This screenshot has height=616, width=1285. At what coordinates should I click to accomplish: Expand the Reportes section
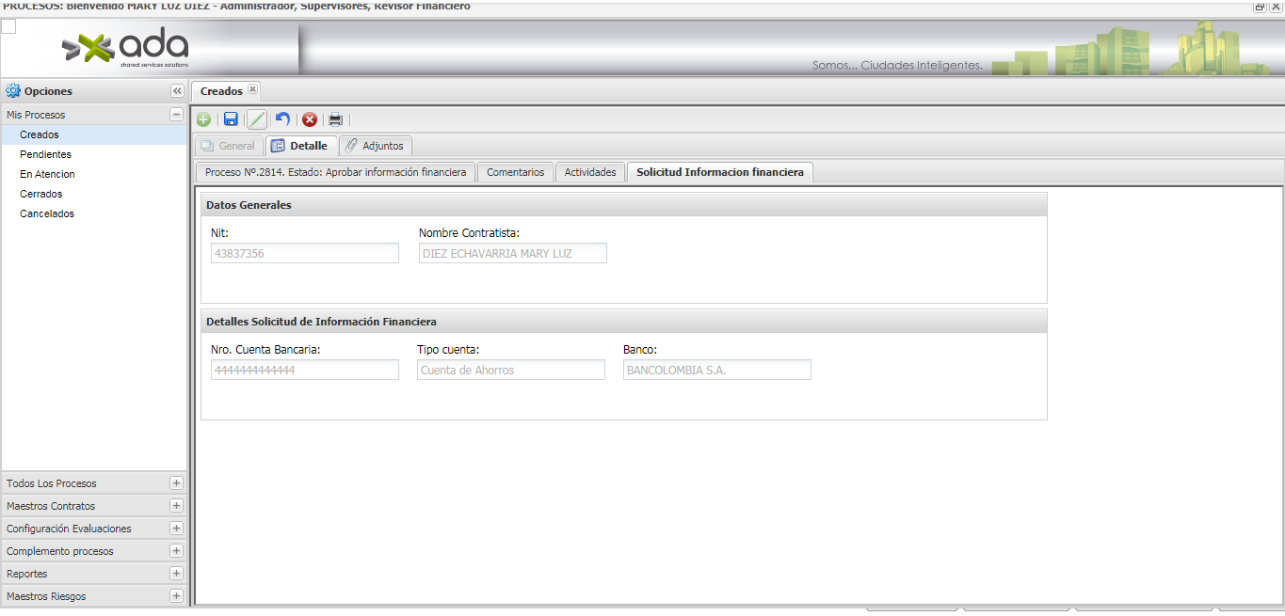click(x=176, y=574)
